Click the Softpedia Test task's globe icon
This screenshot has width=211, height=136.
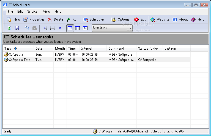tap(6, 59)
